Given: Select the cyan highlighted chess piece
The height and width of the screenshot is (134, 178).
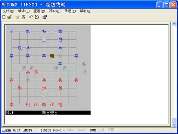Looking at the screenshot, I should pyautogui.click(x=68, y=72).
